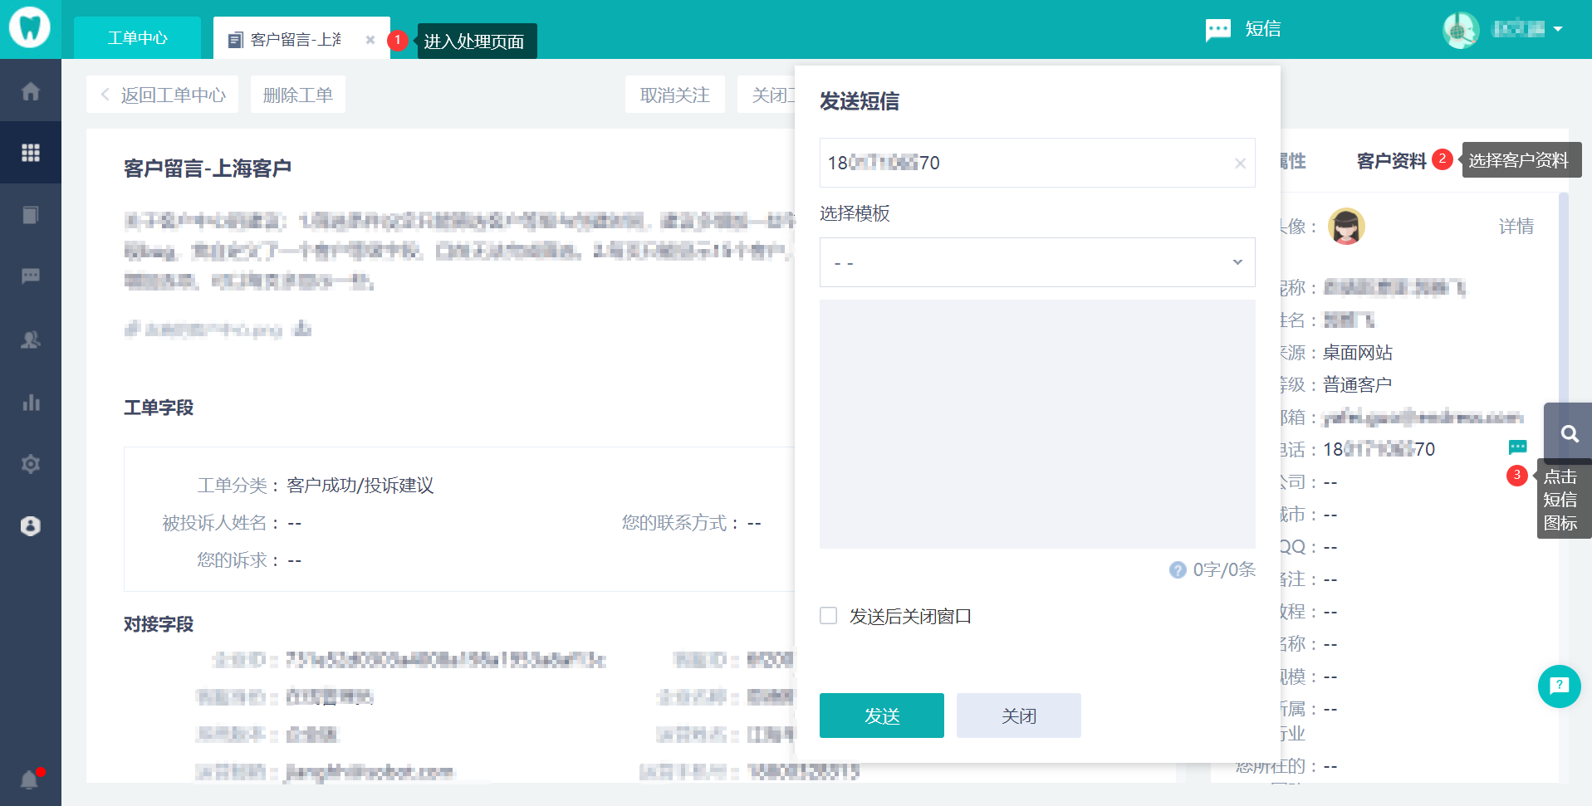Viewport: 1592px width, 806px height.
Task: Click the user avatar in top bar
Action: coord(1461,30)
